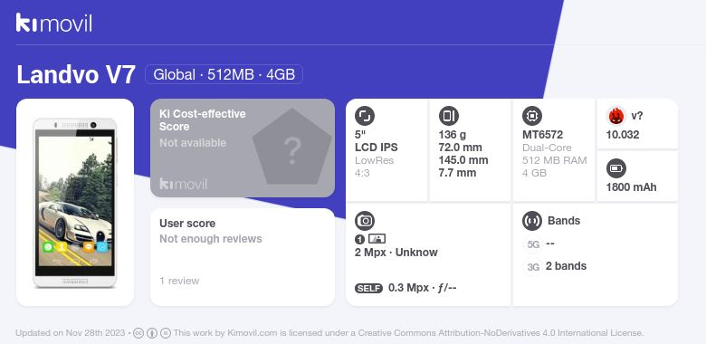Click the Creative Commons CC icon
The image size is (706, 344).
138,333
